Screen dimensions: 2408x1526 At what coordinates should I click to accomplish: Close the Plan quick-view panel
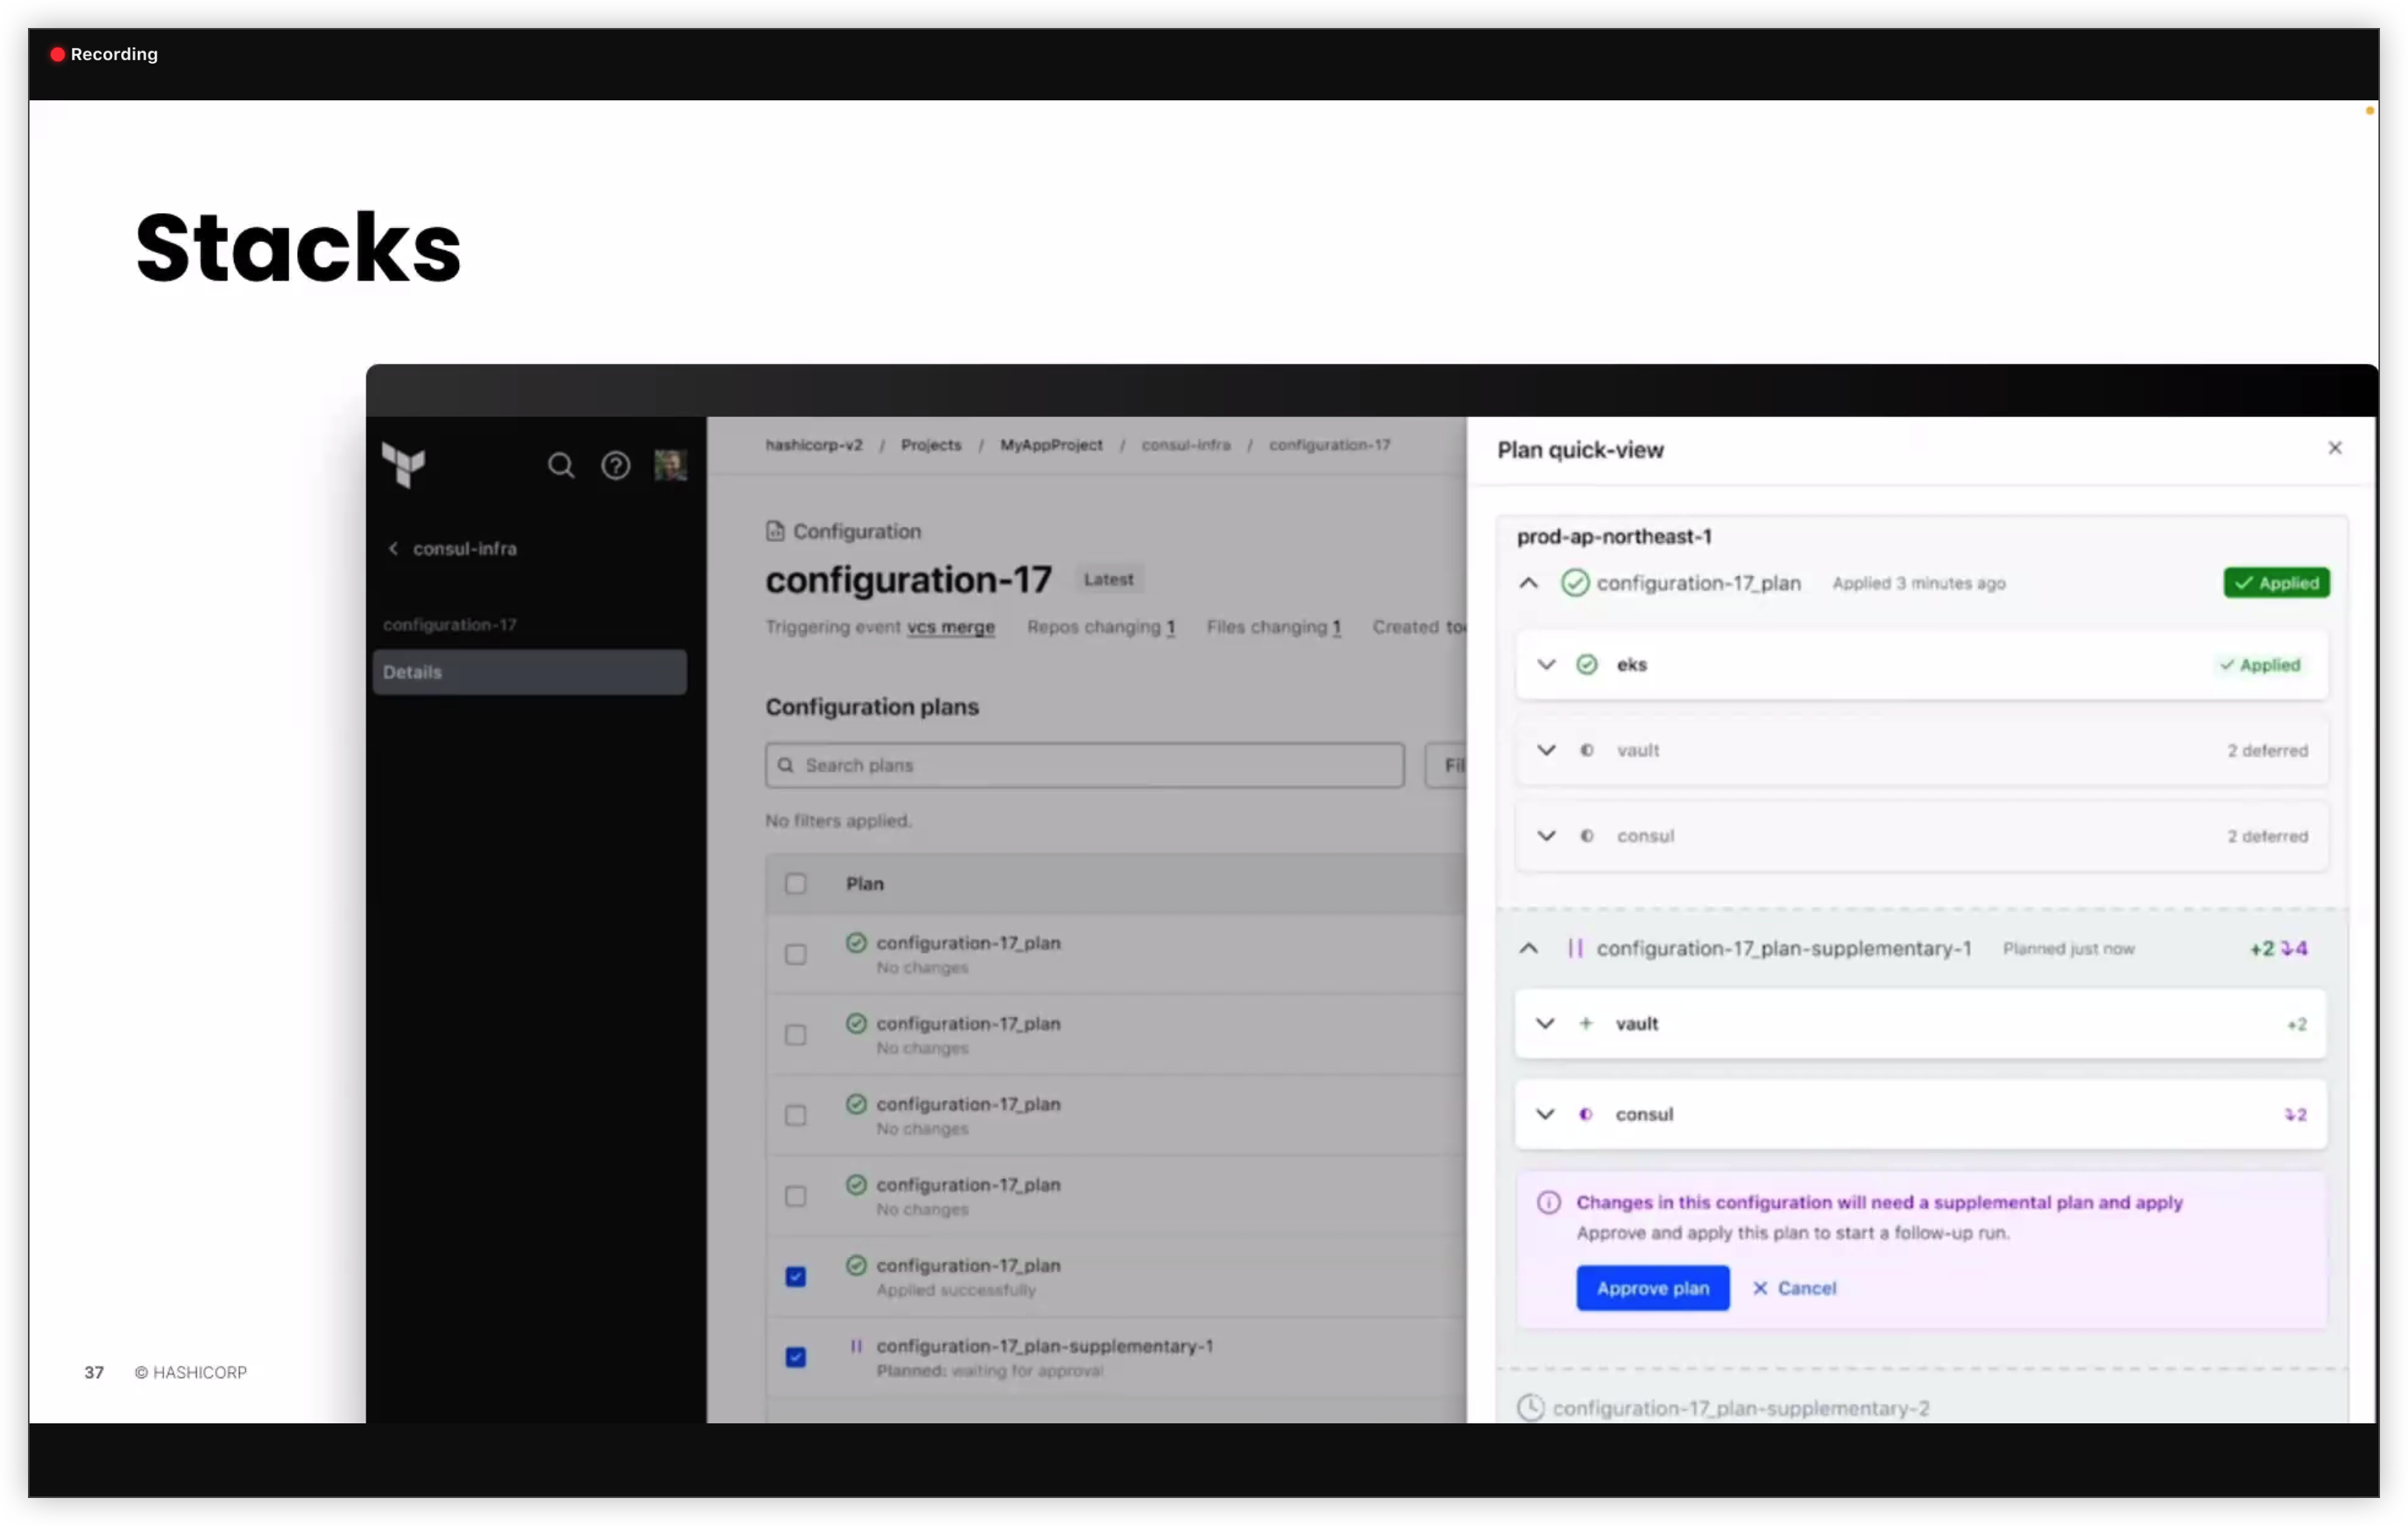(x=2335, y=448)
